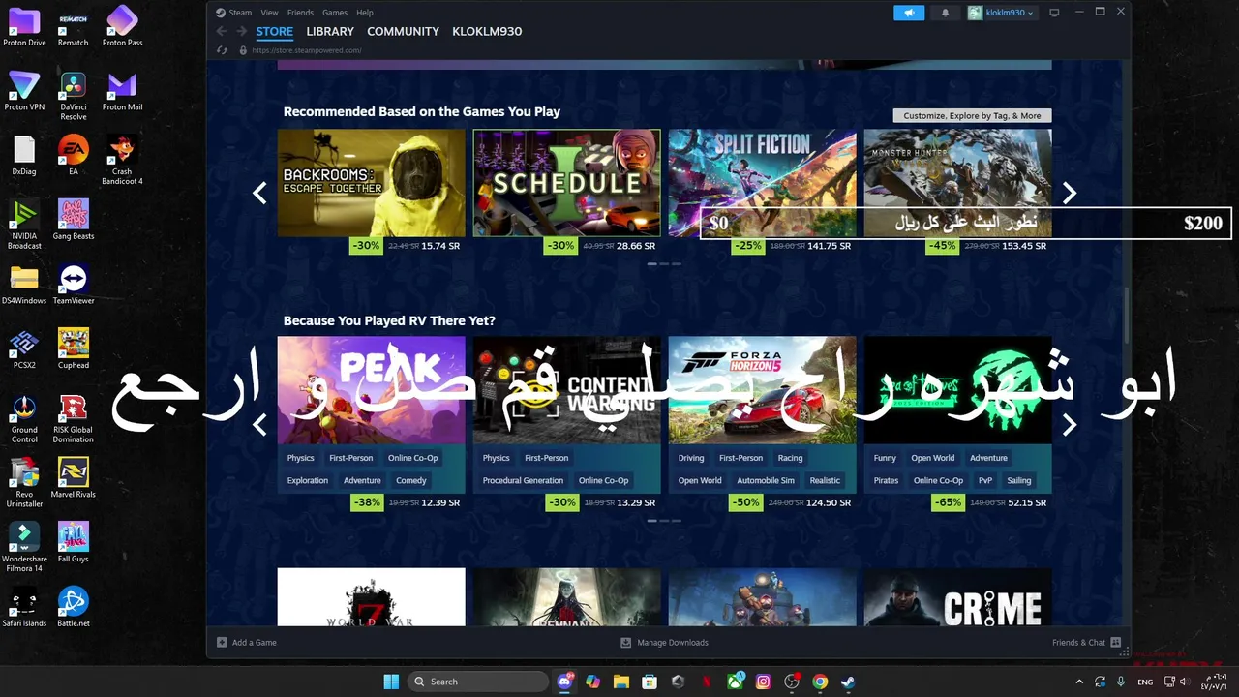Click the Sailing tag
The image size is (1239, 697).
tap(1019, 480)
